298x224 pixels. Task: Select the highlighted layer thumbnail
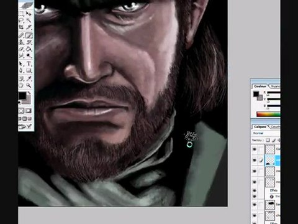click(270, 160)
